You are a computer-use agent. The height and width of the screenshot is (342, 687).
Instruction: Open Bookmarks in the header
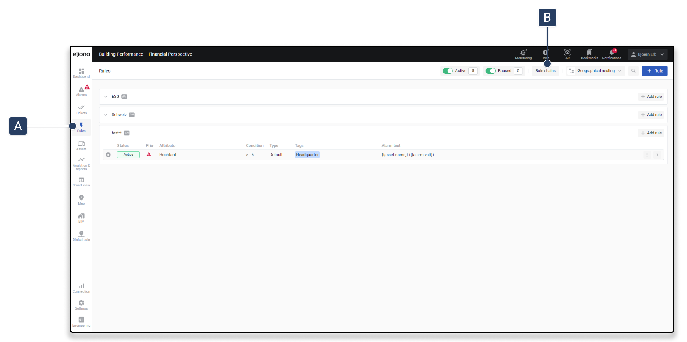coord(589,54)
